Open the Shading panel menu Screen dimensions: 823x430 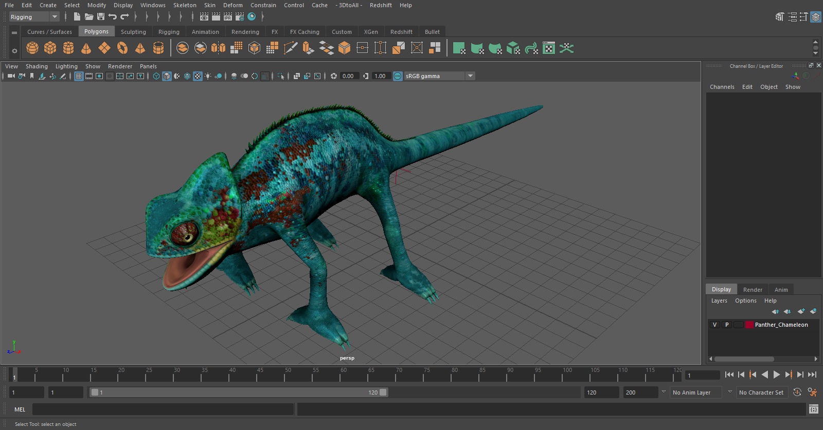[37, 66]
